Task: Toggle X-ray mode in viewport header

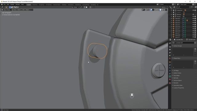Action: (156, 10)
